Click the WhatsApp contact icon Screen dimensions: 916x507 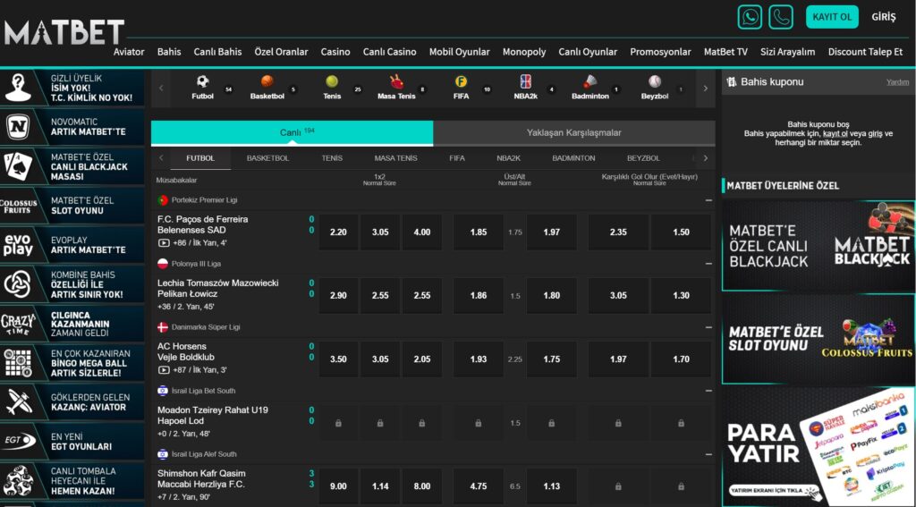click(x=750, y=17)
